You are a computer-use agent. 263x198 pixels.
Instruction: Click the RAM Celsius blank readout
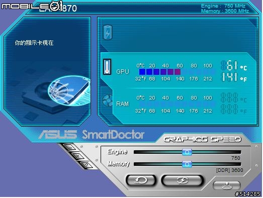click(234, 97)
